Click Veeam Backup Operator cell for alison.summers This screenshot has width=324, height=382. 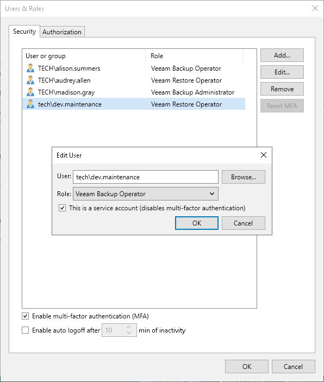coord(186,68)
